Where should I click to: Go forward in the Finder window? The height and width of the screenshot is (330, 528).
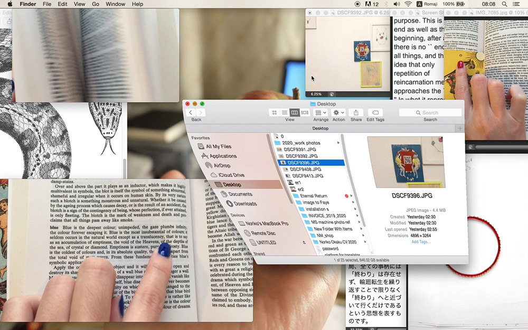coord(200,112)
